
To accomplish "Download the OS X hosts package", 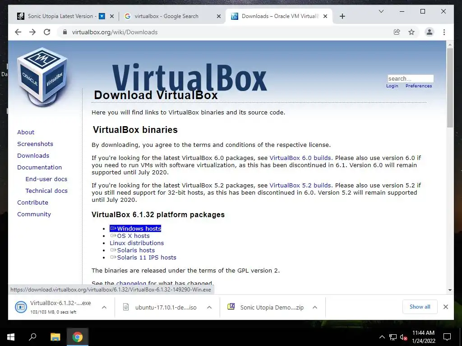I will point(130,236).
